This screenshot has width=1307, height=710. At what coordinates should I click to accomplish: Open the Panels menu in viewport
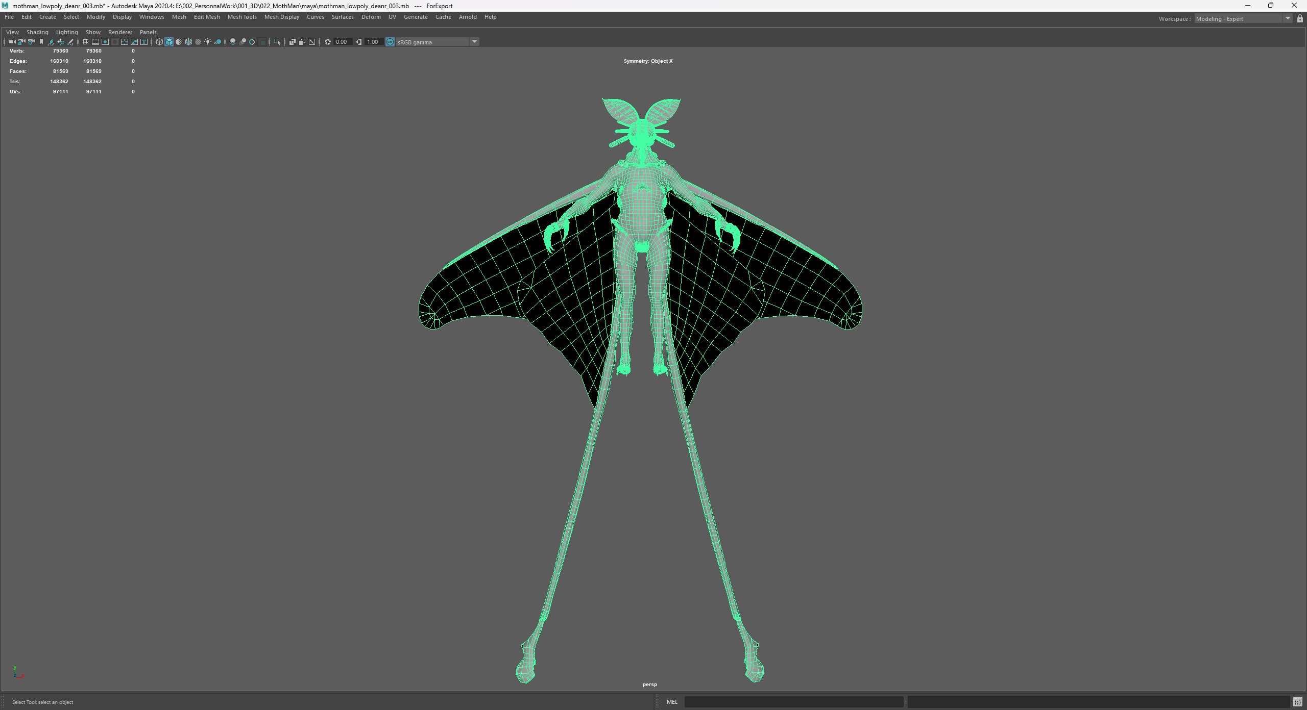click(148, 32)
